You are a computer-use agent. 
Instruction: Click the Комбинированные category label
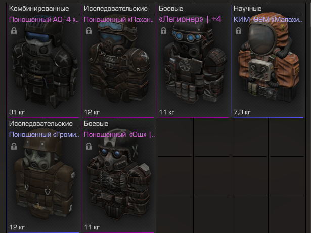pyautogui.click(x=39, y=8)
